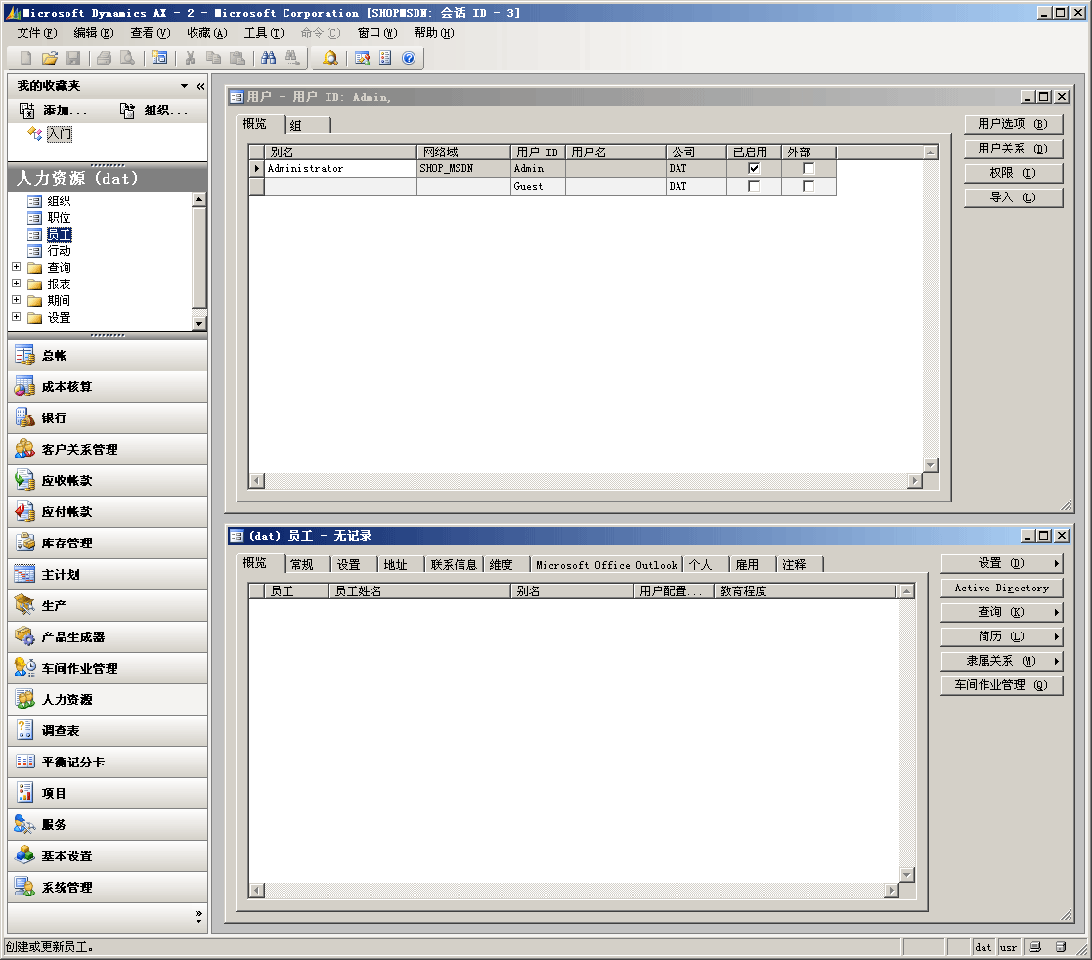Expand the 设置 folder in tree
1092x960 pixels.
16,317
